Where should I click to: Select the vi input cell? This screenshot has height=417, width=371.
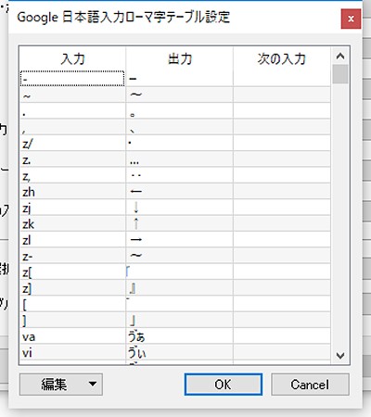73,352
